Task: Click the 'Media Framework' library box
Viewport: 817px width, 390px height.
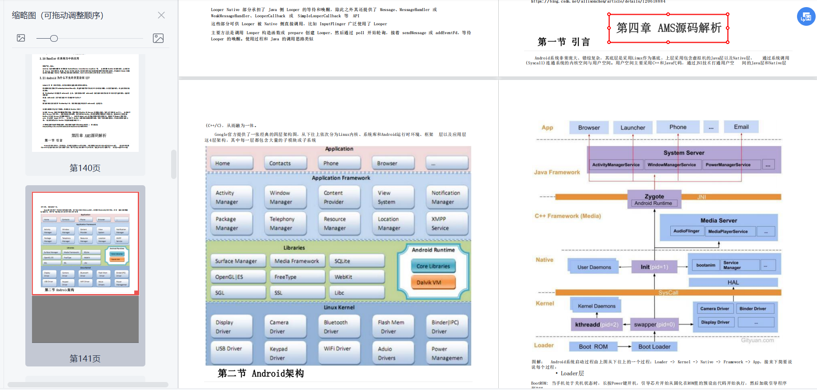Action: tap(297, 261)
